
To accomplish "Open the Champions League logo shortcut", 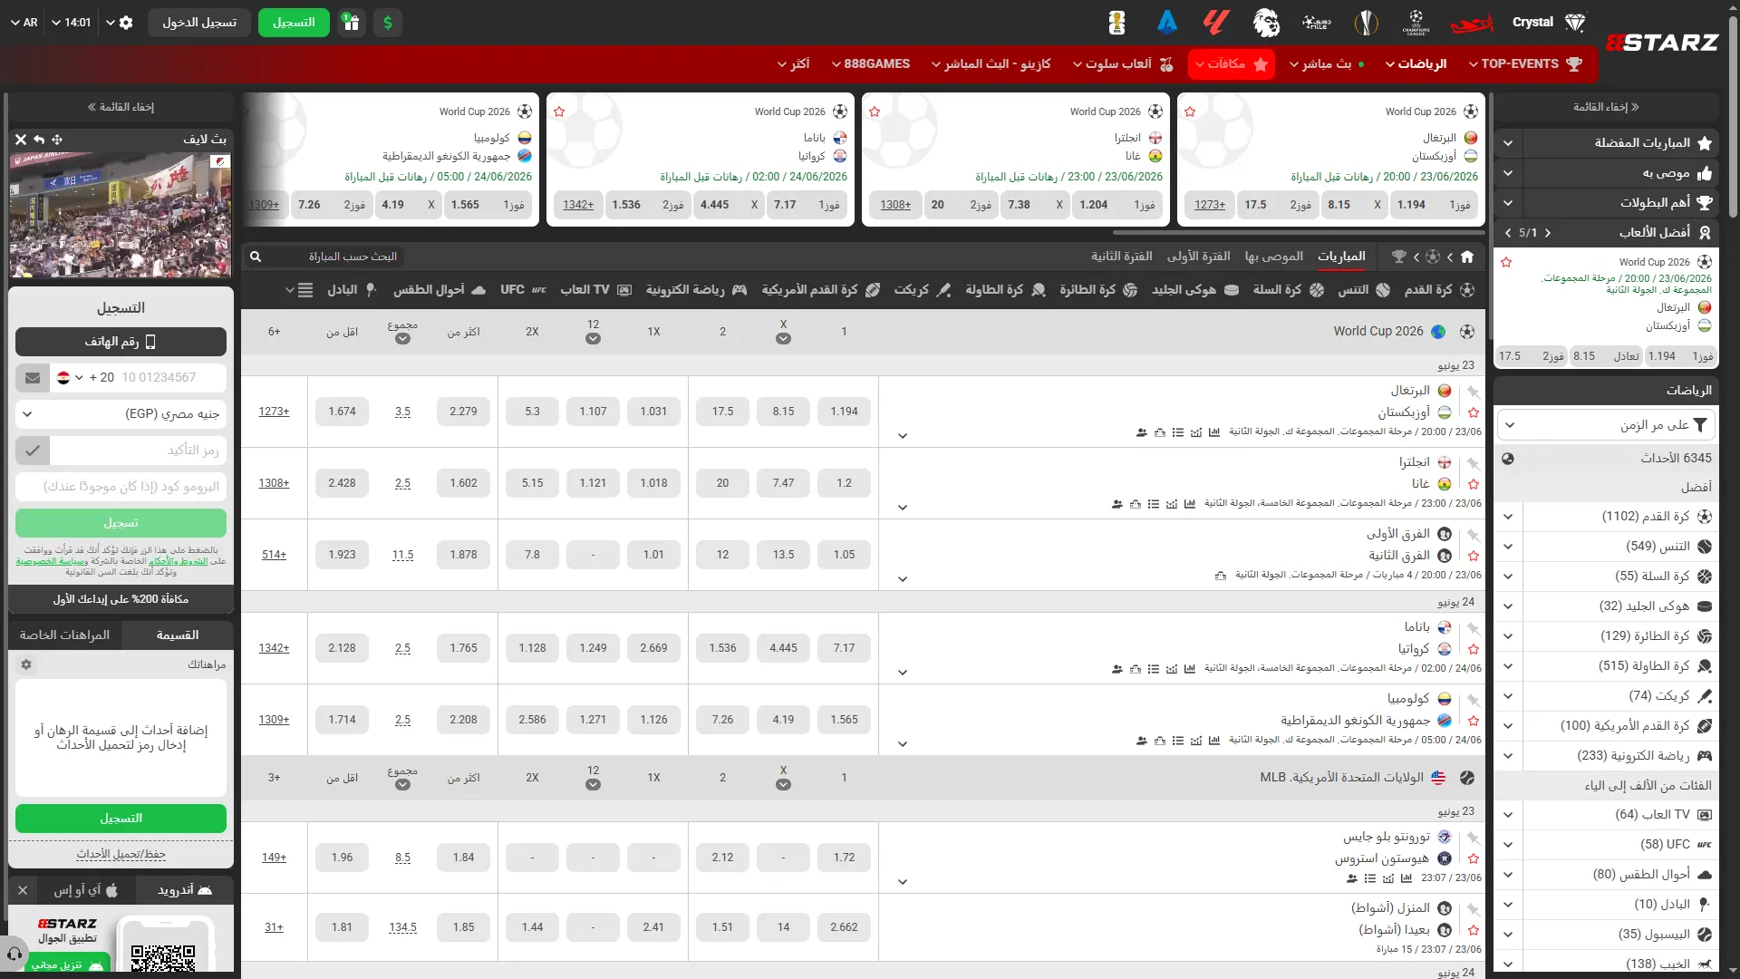I will pyautogui.click(x=1416, y=23).
